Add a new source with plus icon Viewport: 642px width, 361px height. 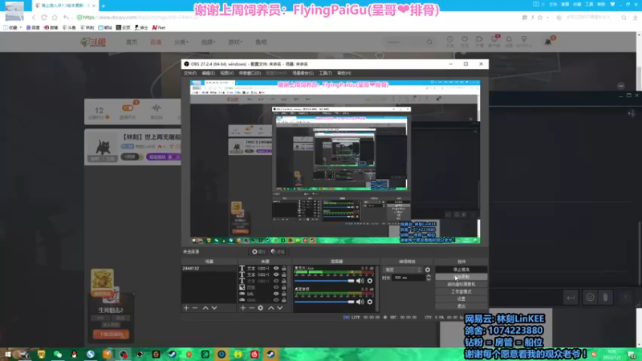point(243,308)
